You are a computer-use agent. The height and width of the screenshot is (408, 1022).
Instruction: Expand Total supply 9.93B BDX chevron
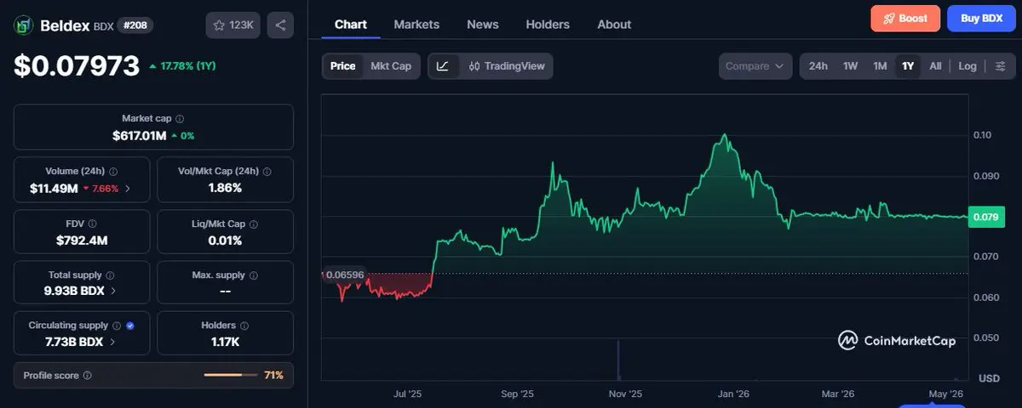click(114, 291)
